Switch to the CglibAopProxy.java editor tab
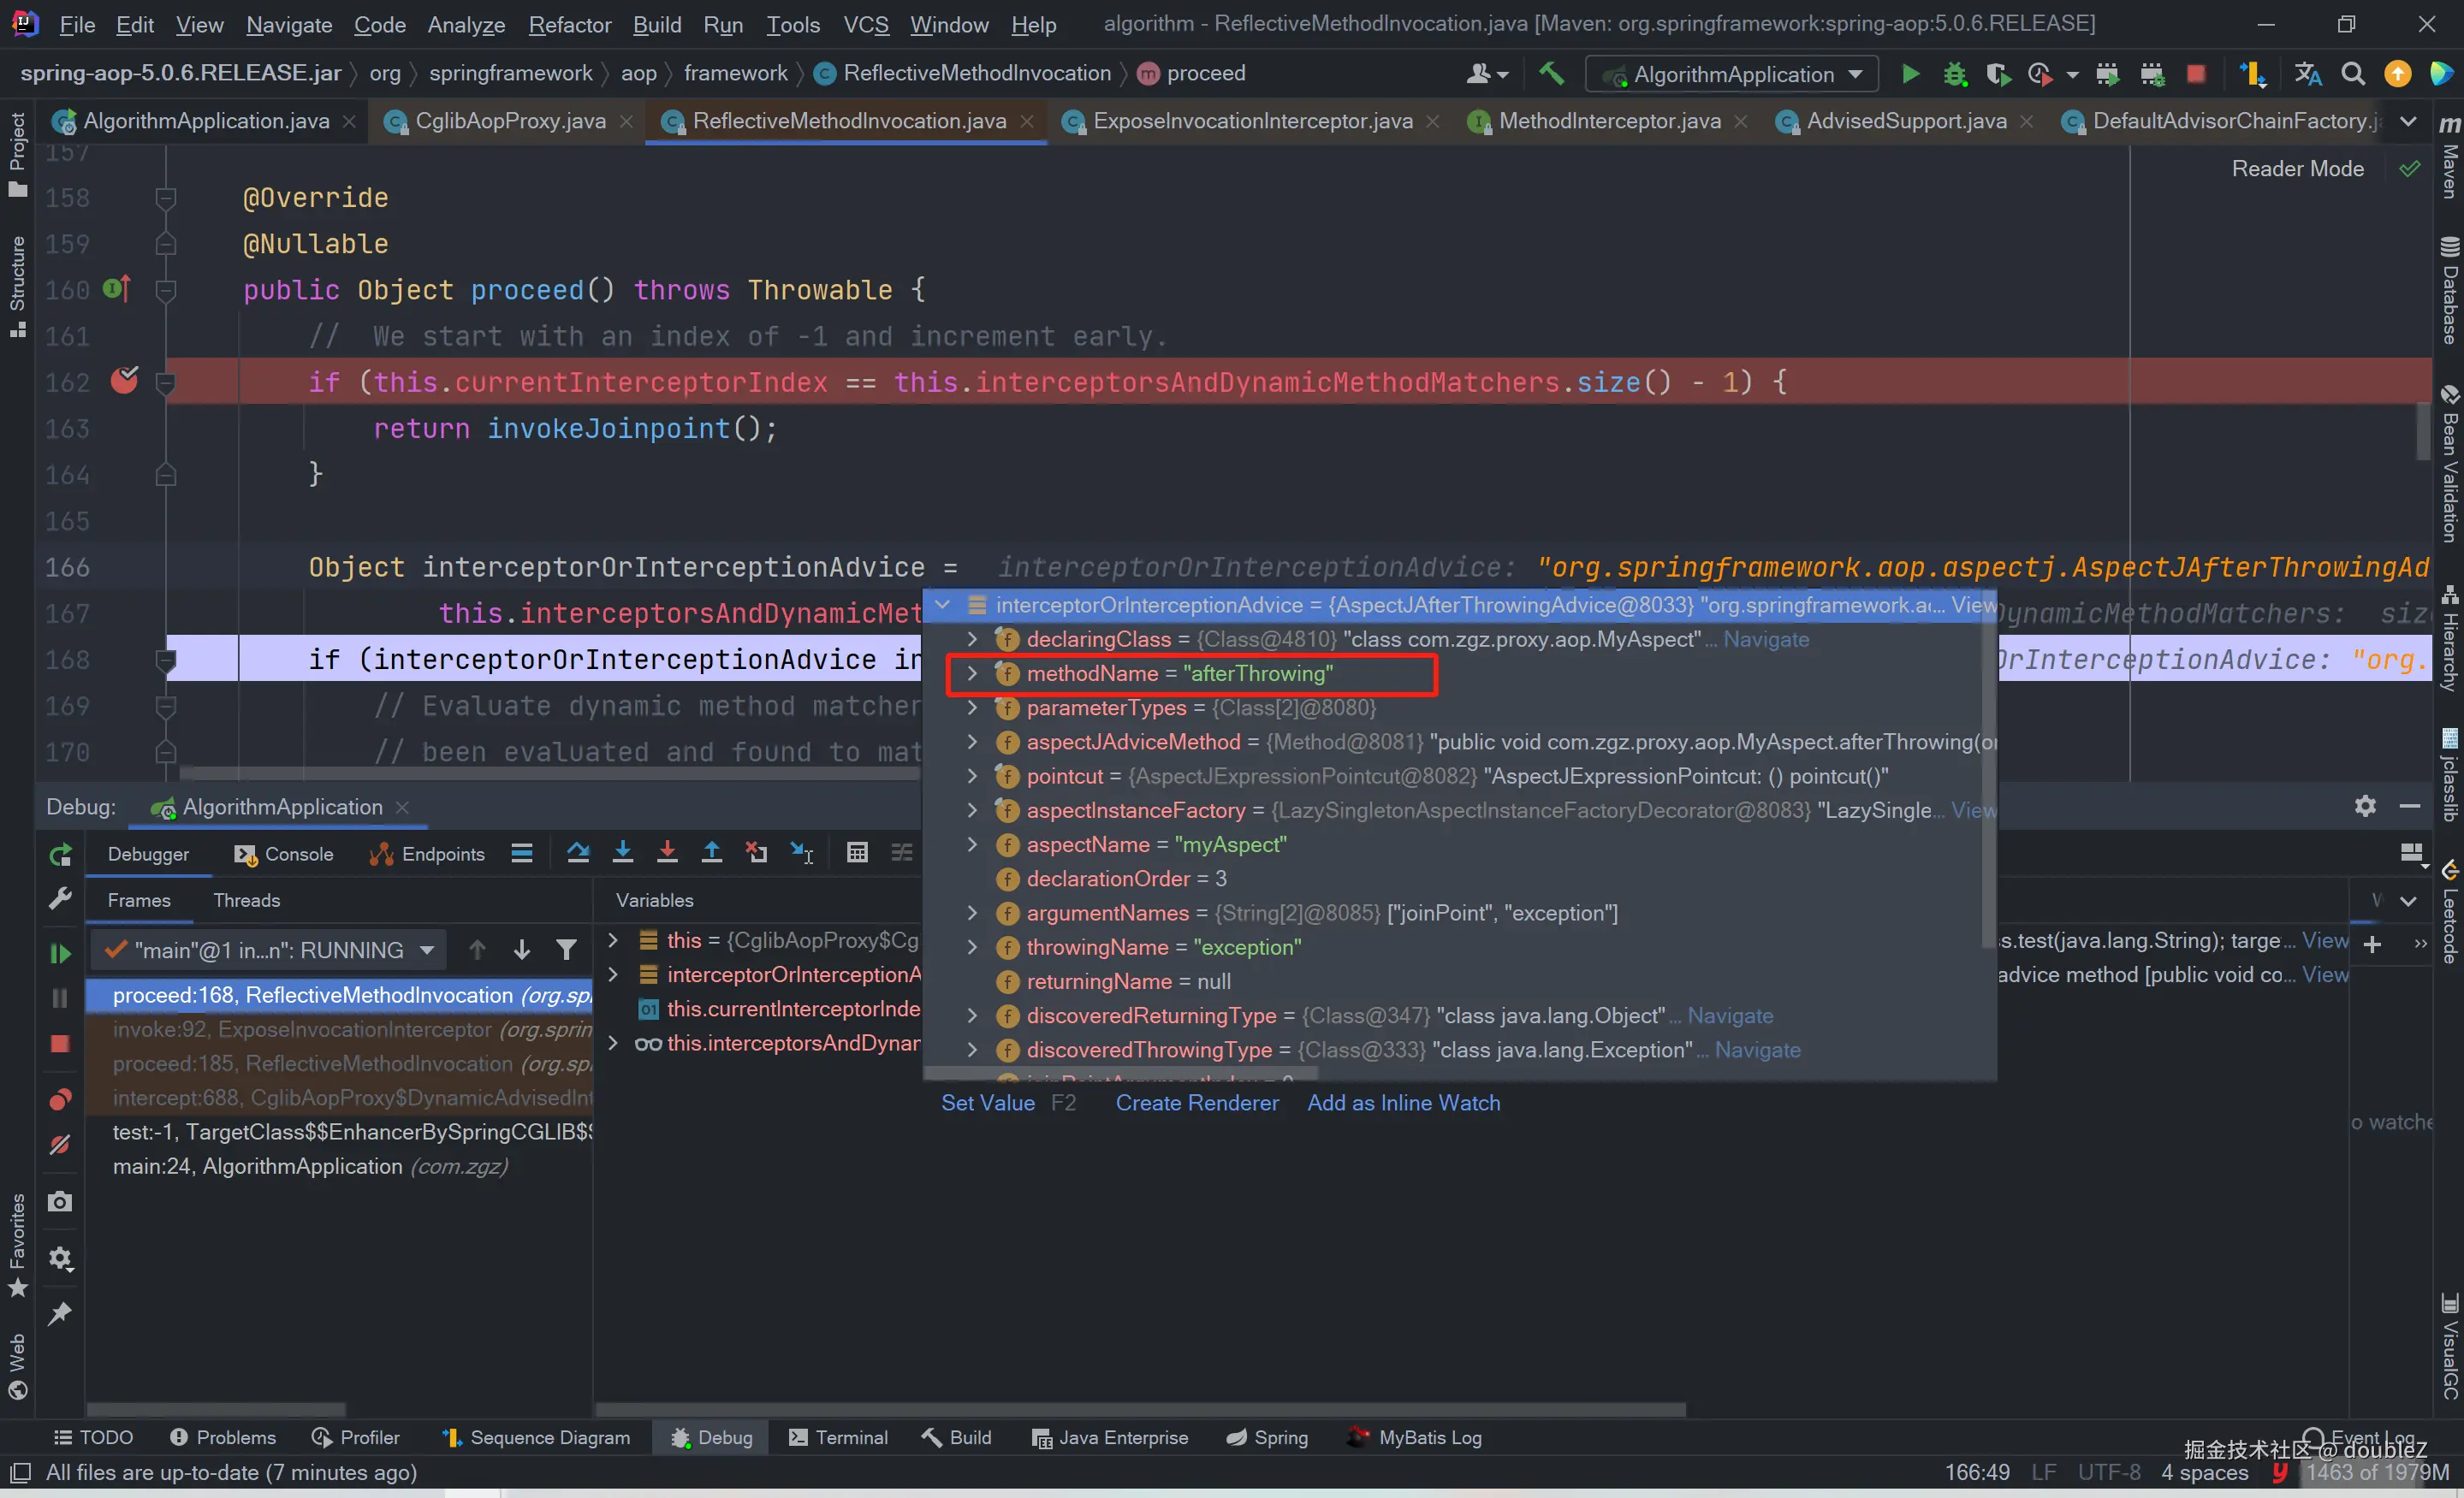The image size is (2464, 1498). (510, 121)
